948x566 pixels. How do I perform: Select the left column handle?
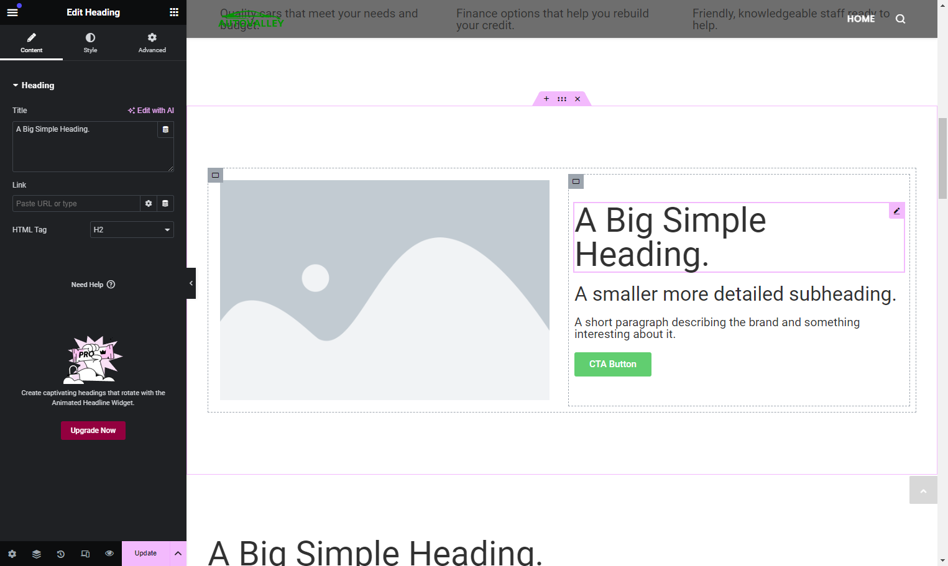coord(215,175)
